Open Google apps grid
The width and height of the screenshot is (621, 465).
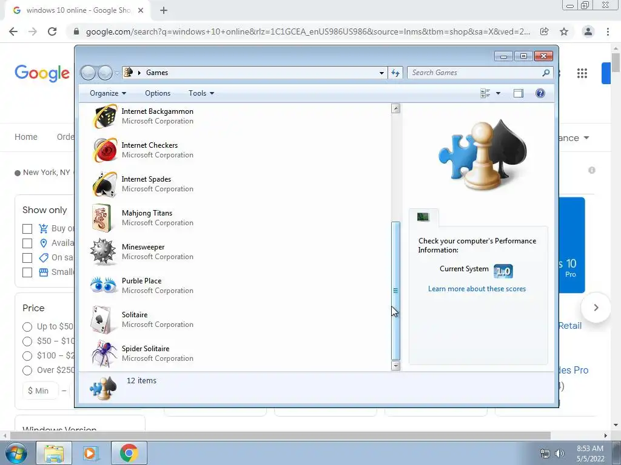582,73
